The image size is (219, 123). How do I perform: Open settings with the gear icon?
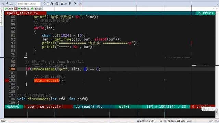coord(62,4)
